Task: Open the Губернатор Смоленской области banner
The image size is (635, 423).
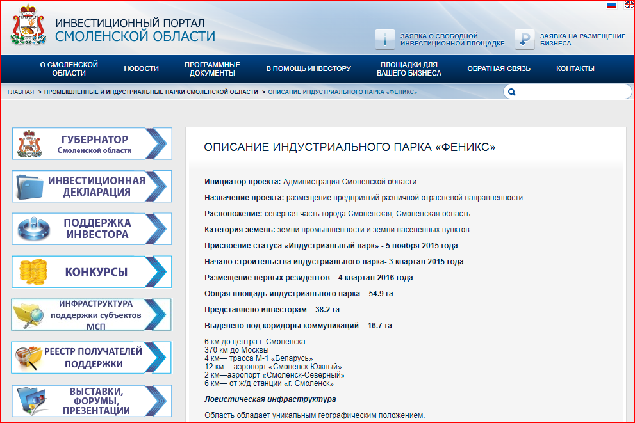Action: (92, 144)
